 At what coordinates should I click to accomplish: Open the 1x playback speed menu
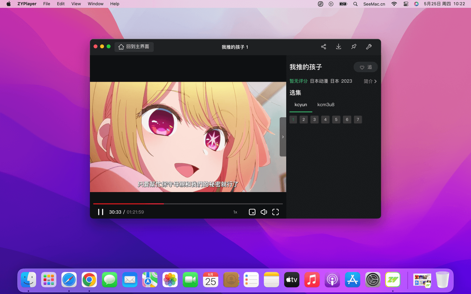(235, 212)
